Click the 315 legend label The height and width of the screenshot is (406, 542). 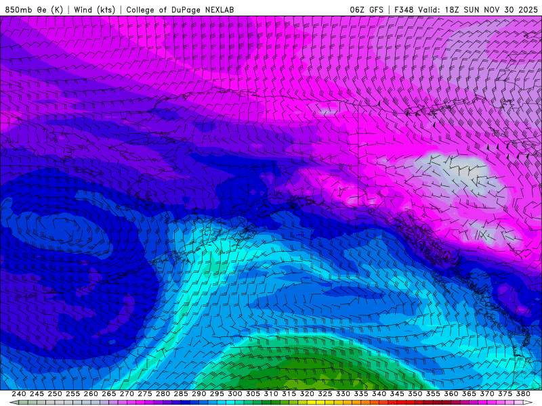tap(289, 394)
